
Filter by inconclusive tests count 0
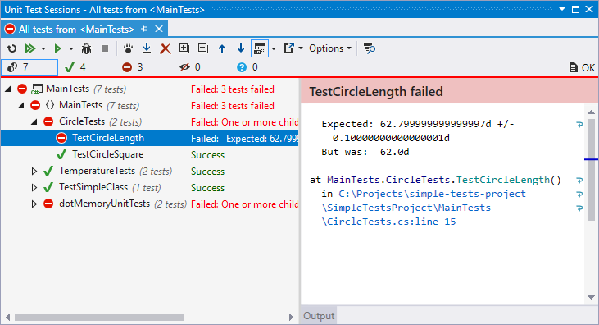247,67
